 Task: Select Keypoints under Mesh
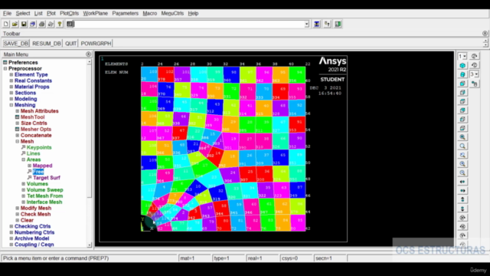tap(39, 147)
